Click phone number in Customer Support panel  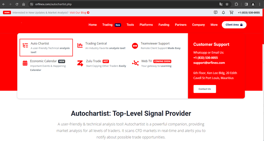click(205, 58)
